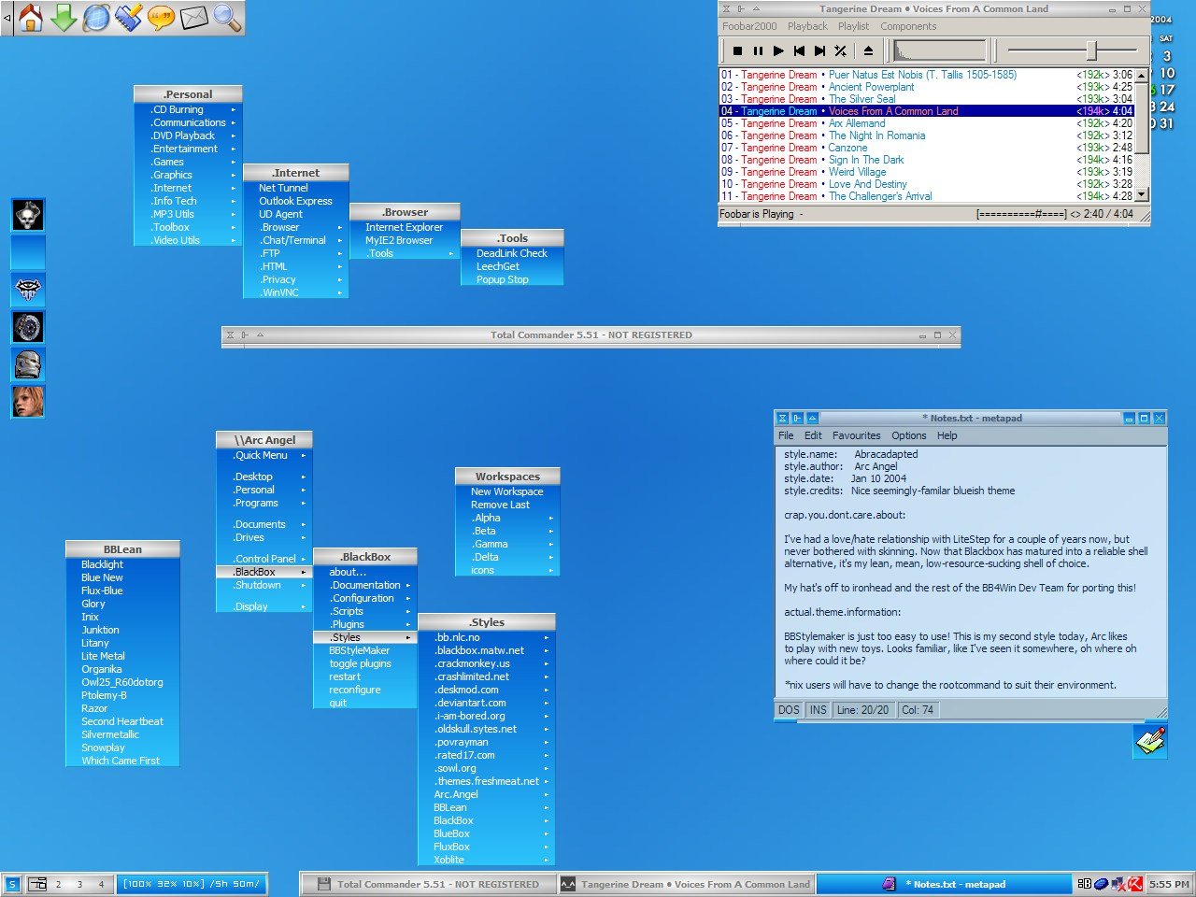Image resolution: width=1196 pixels, height=897 pixels.
Task: Click New Workspace in Workspaces menu
Action: click(507, 491)
